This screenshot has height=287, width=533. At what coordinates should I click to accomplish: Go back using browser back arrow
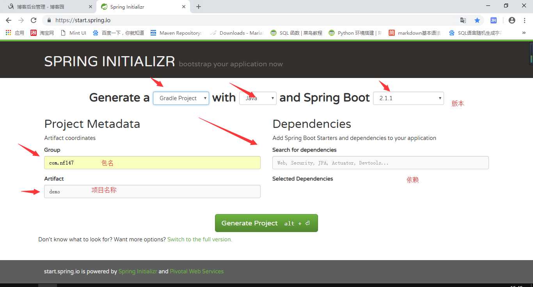coord(9,20)
